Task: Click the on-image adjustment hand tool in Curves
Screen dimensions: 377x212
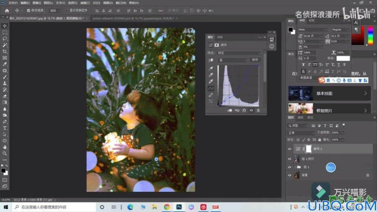Action: (211, 60)
